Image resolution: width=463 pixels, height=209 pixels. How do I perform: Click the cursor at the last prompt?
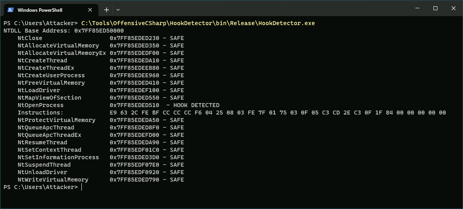pos(81,187)
